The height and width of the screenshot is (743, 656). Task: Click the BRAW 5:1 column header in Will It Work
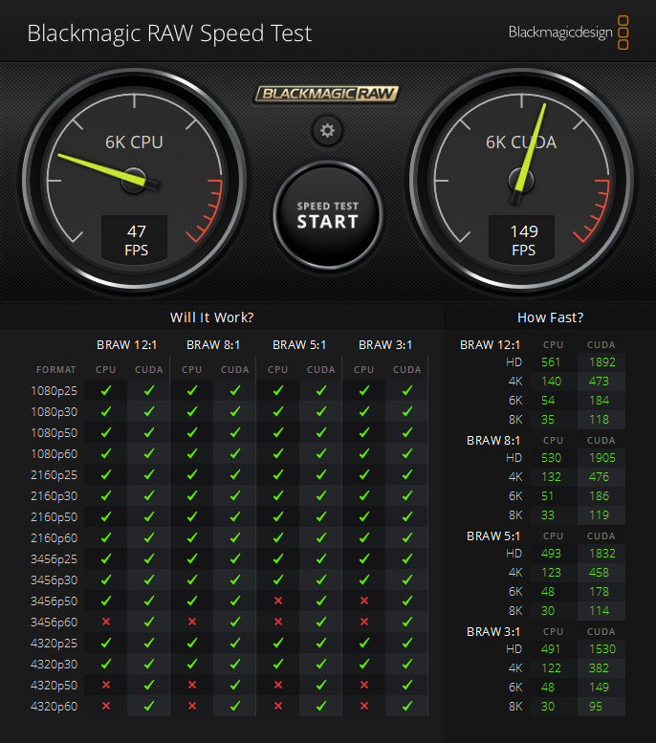pos(299,345)
